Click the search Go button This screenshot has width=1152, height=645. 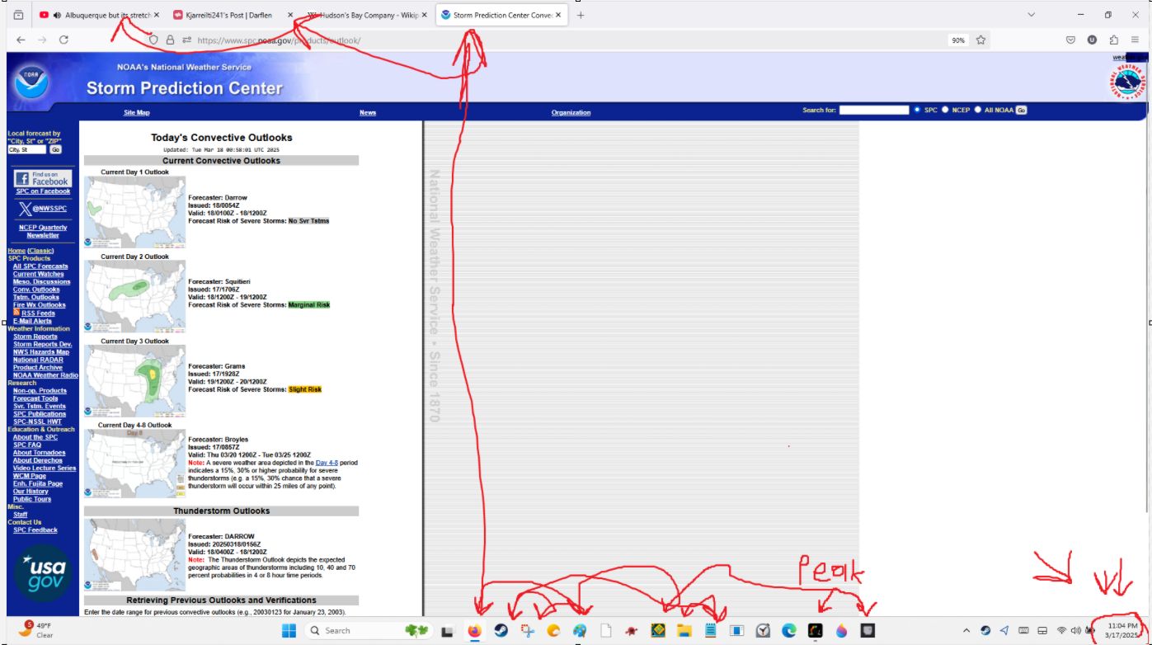(x=1021, y=110)
